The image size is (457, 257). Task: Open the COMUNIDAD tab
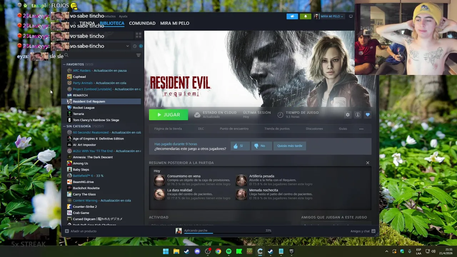(142, 23)
